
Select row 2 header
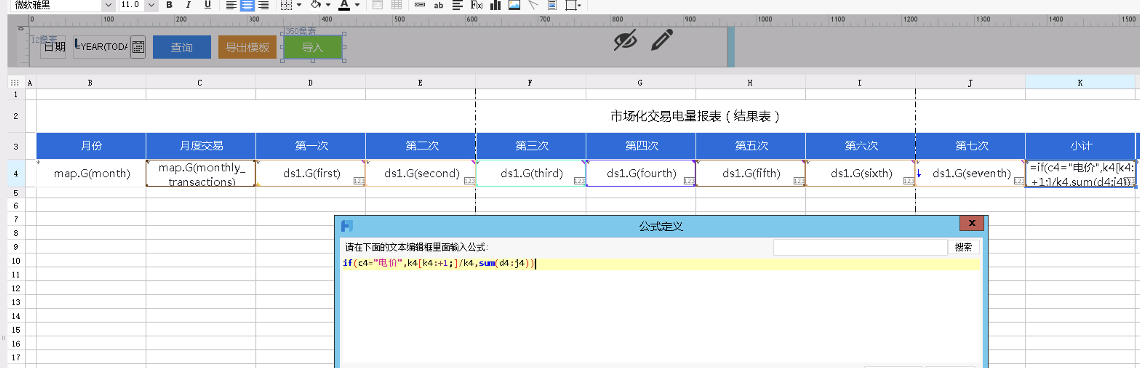(x=16, y=116)
